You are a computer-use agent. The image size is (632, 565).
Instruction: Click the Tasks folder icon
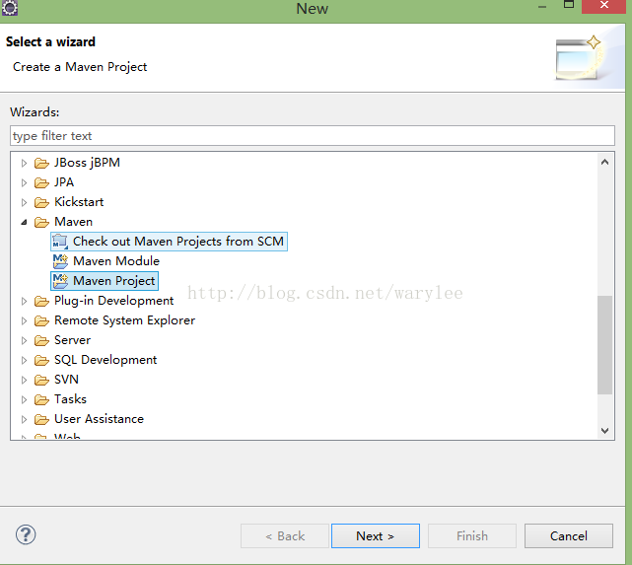coord(41,399)
